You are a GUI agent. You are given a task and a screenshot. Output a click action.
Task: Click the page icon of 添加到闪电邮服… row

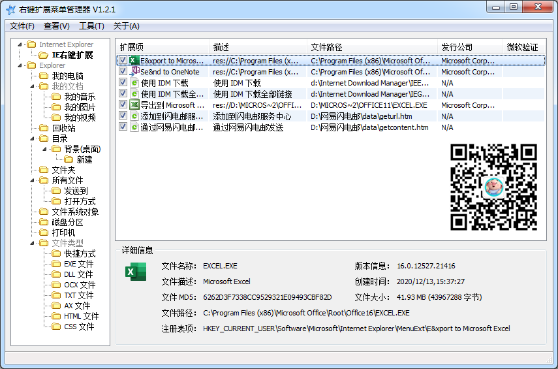coord(134,116)
